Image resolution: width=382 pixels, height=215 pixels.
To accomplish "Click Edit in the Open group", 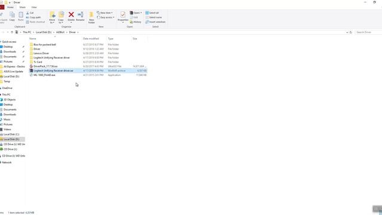I will point(134,17).
